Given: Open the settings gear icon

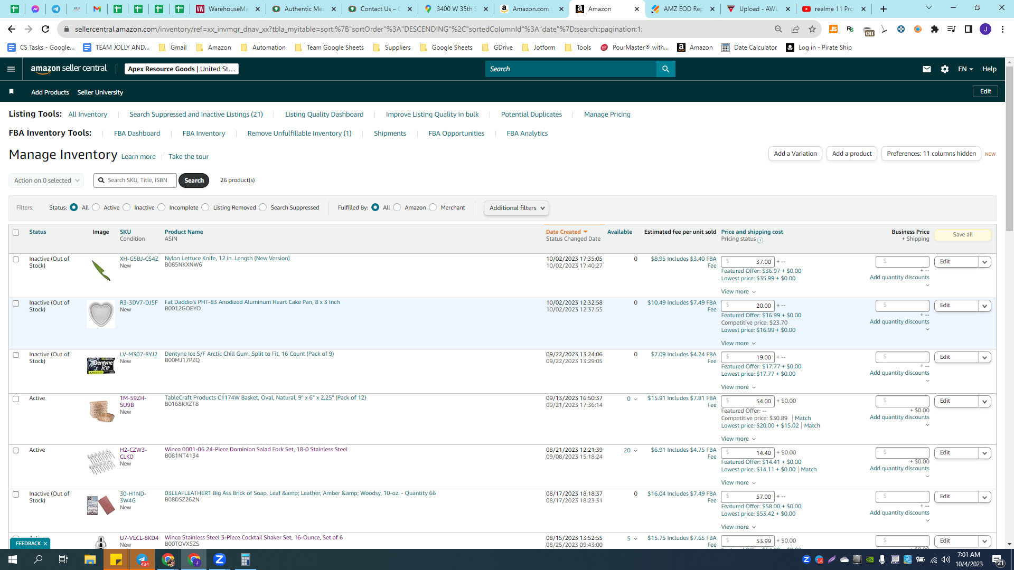Looking at the screenshot, I should tap(945, 69).
